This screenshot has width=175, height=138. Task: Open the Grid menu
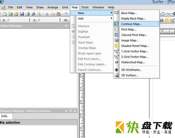(x=65, y=7)
